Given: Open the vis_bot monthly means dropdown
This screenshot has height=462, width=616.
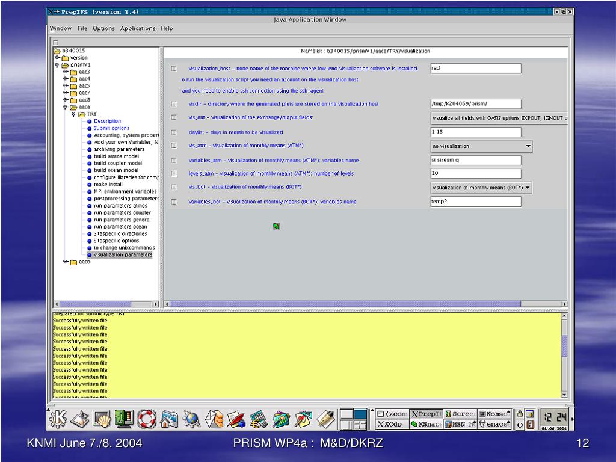Looking at the screenshot, I should coord(482,188).
